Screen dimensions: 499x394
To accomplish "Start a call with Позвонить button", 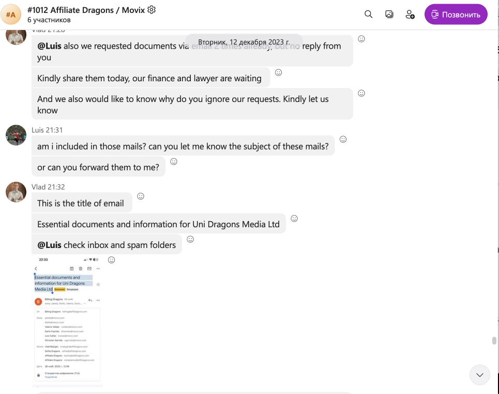I will pyautogui.click(x=456, y=14).
